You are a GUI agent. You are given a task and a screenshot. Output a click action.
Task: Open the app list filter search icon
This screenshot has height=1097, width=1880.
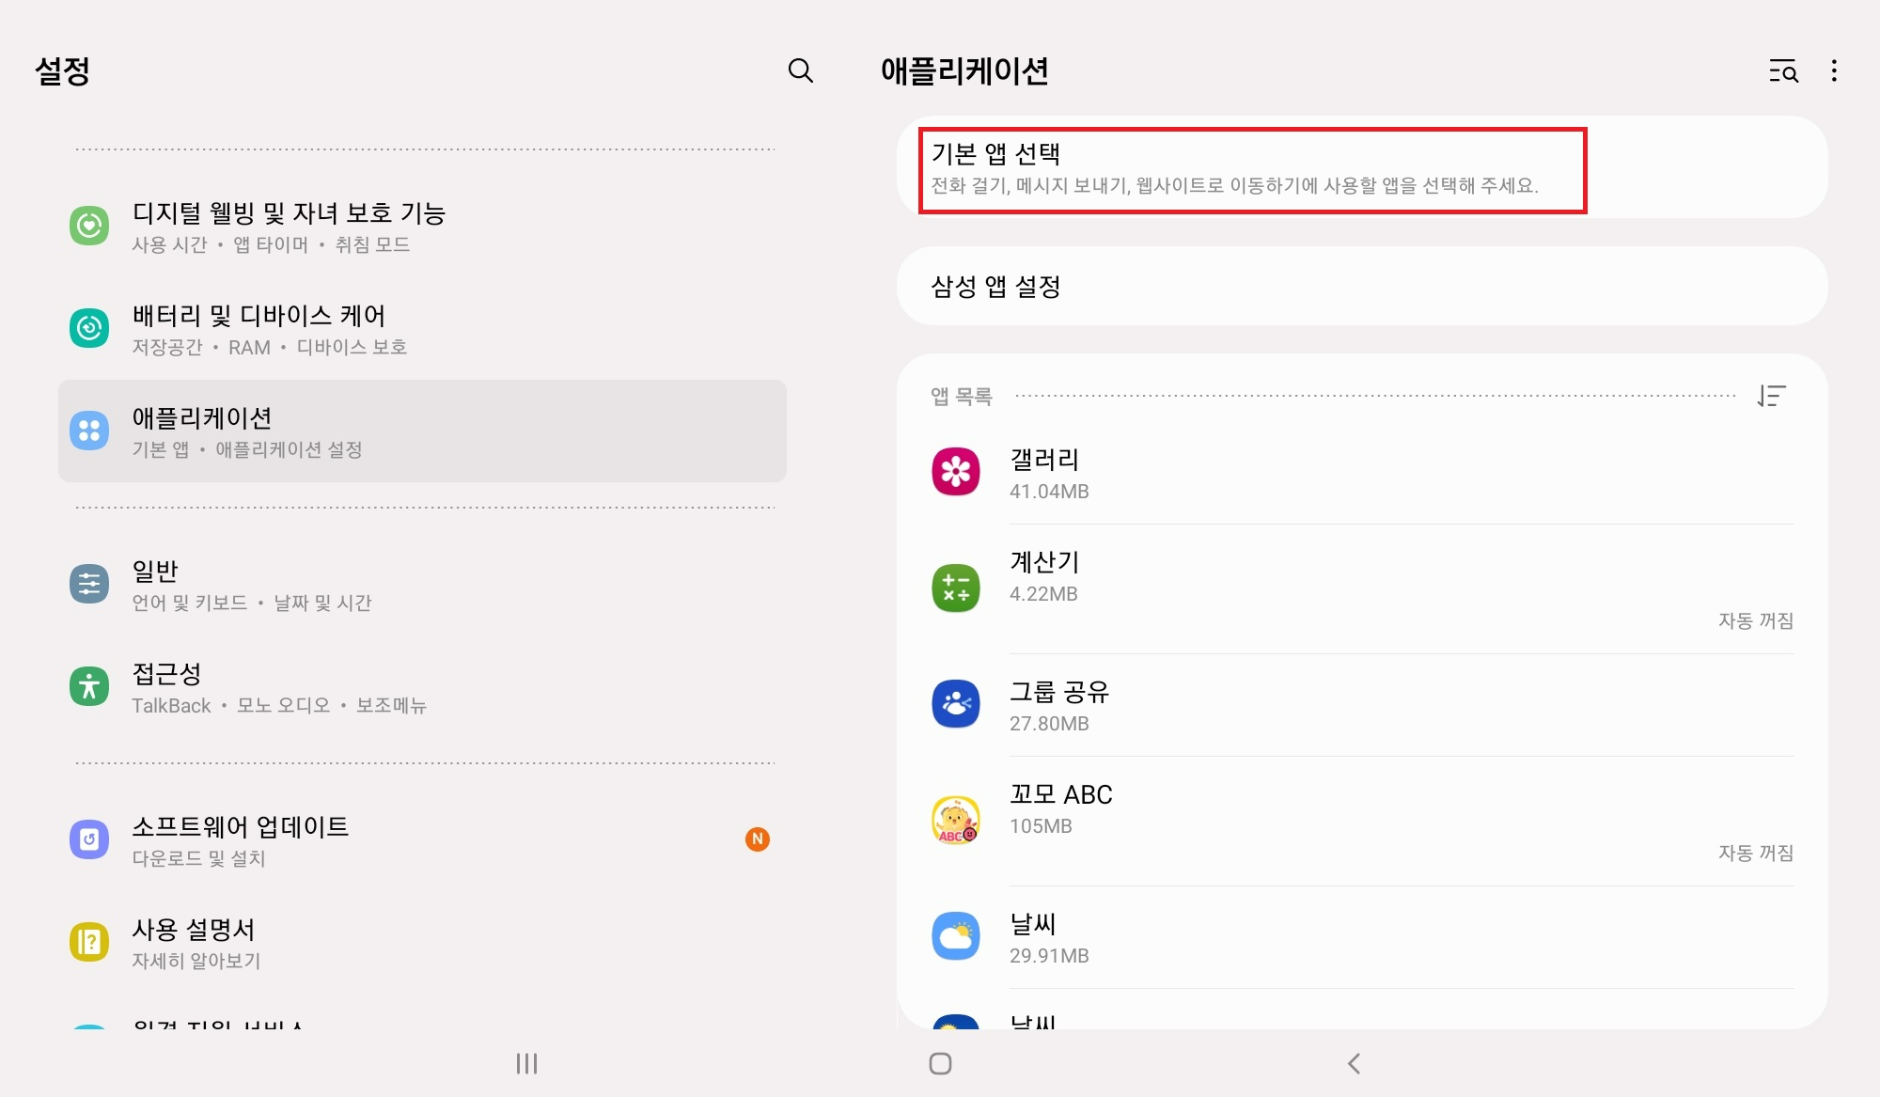click(1782, 71)
